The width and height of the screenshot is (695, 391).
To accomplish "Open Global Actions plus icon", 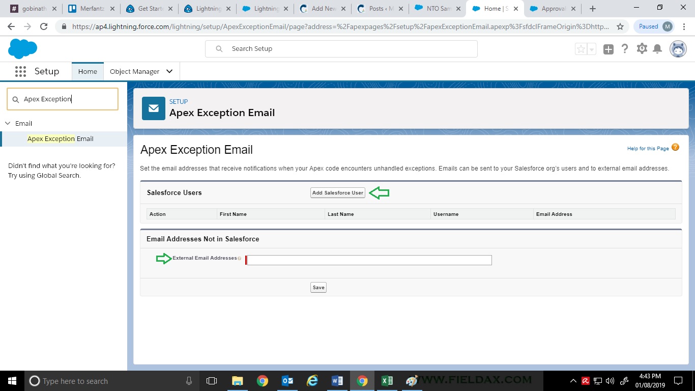I will (609, 49).
